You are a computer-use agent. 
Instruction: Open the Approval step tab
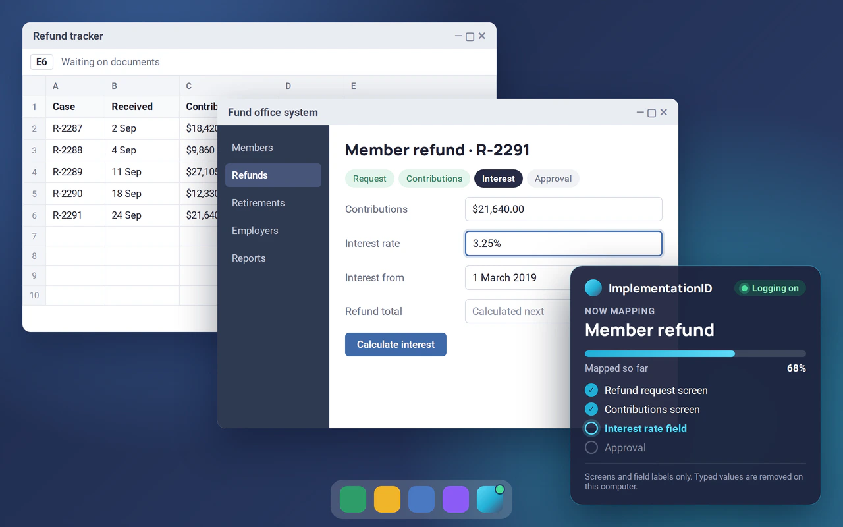(553, 179)
